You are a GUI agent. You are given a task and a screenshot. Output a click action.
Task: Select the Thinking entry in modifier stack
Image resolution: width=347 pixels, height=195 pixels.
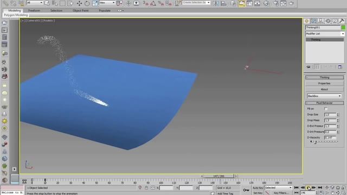(325, 40)
